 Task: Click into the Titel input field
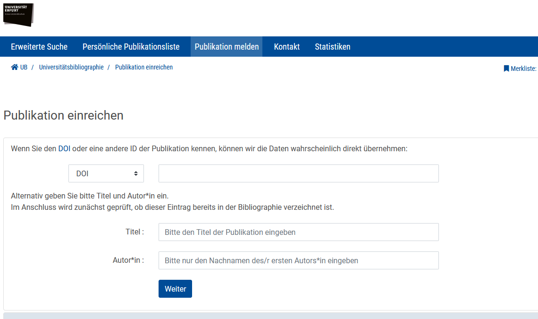(x=298, y=232)
